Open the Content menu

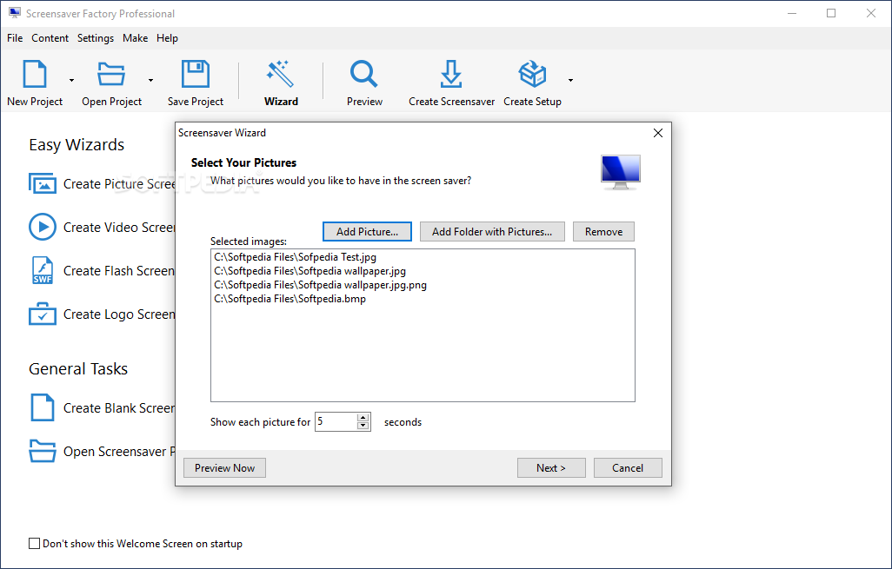pyautogui.click(x=50, y=38)
